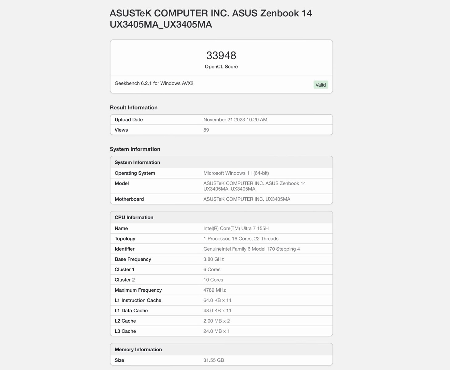Click the green Valid badge

320,85
